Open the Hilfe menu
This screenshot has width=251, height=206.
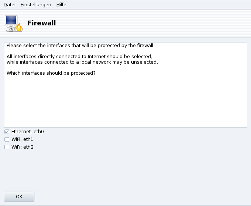(61, 5)
